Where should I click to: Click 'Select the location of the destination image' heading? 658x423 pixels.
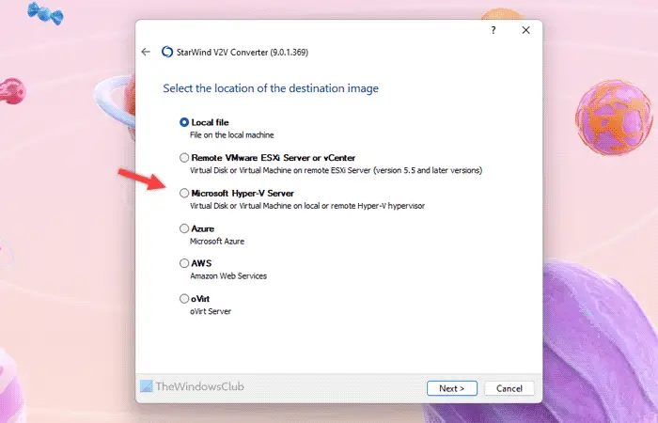coord(271,88)
